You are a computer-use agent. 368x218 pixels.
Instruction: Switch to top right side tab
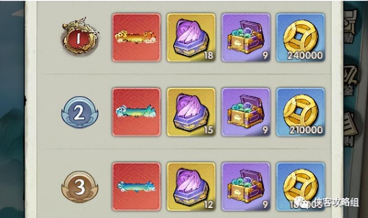[350, 26]
